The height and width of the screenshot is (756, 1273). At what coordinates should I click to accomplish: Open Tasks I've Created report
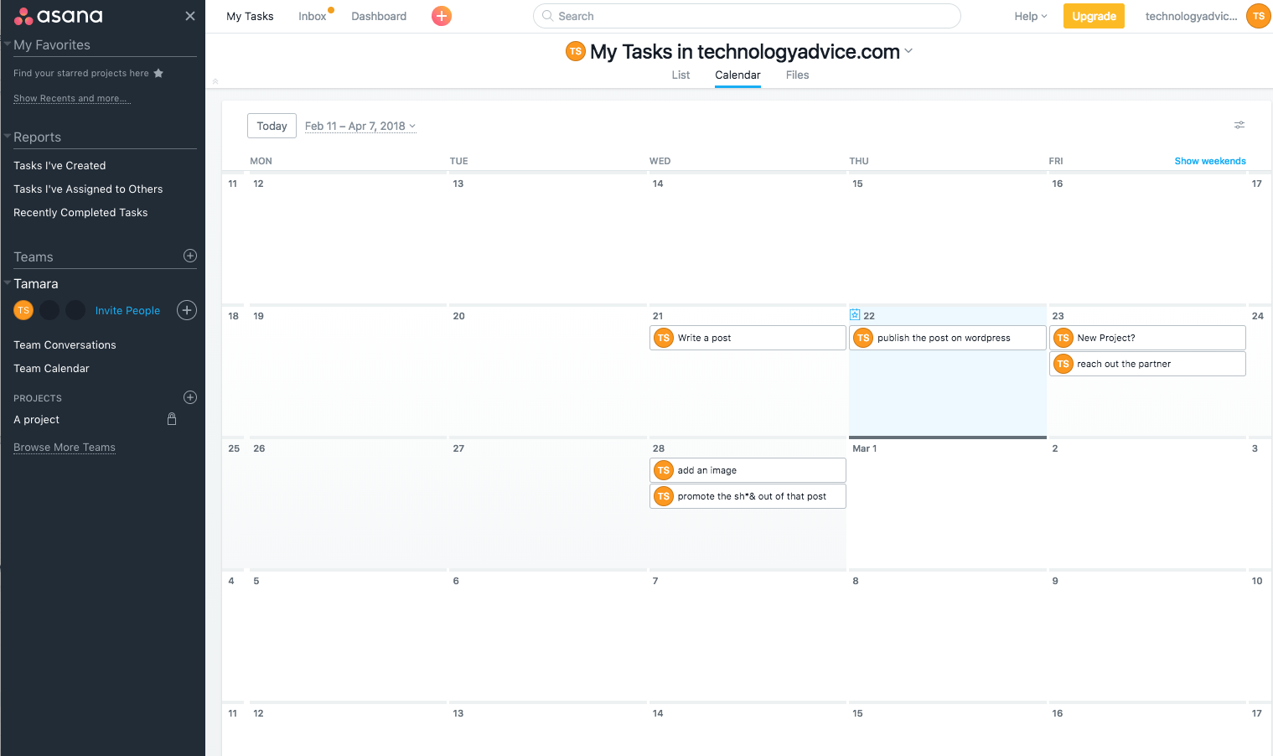[x=60, y=165]
